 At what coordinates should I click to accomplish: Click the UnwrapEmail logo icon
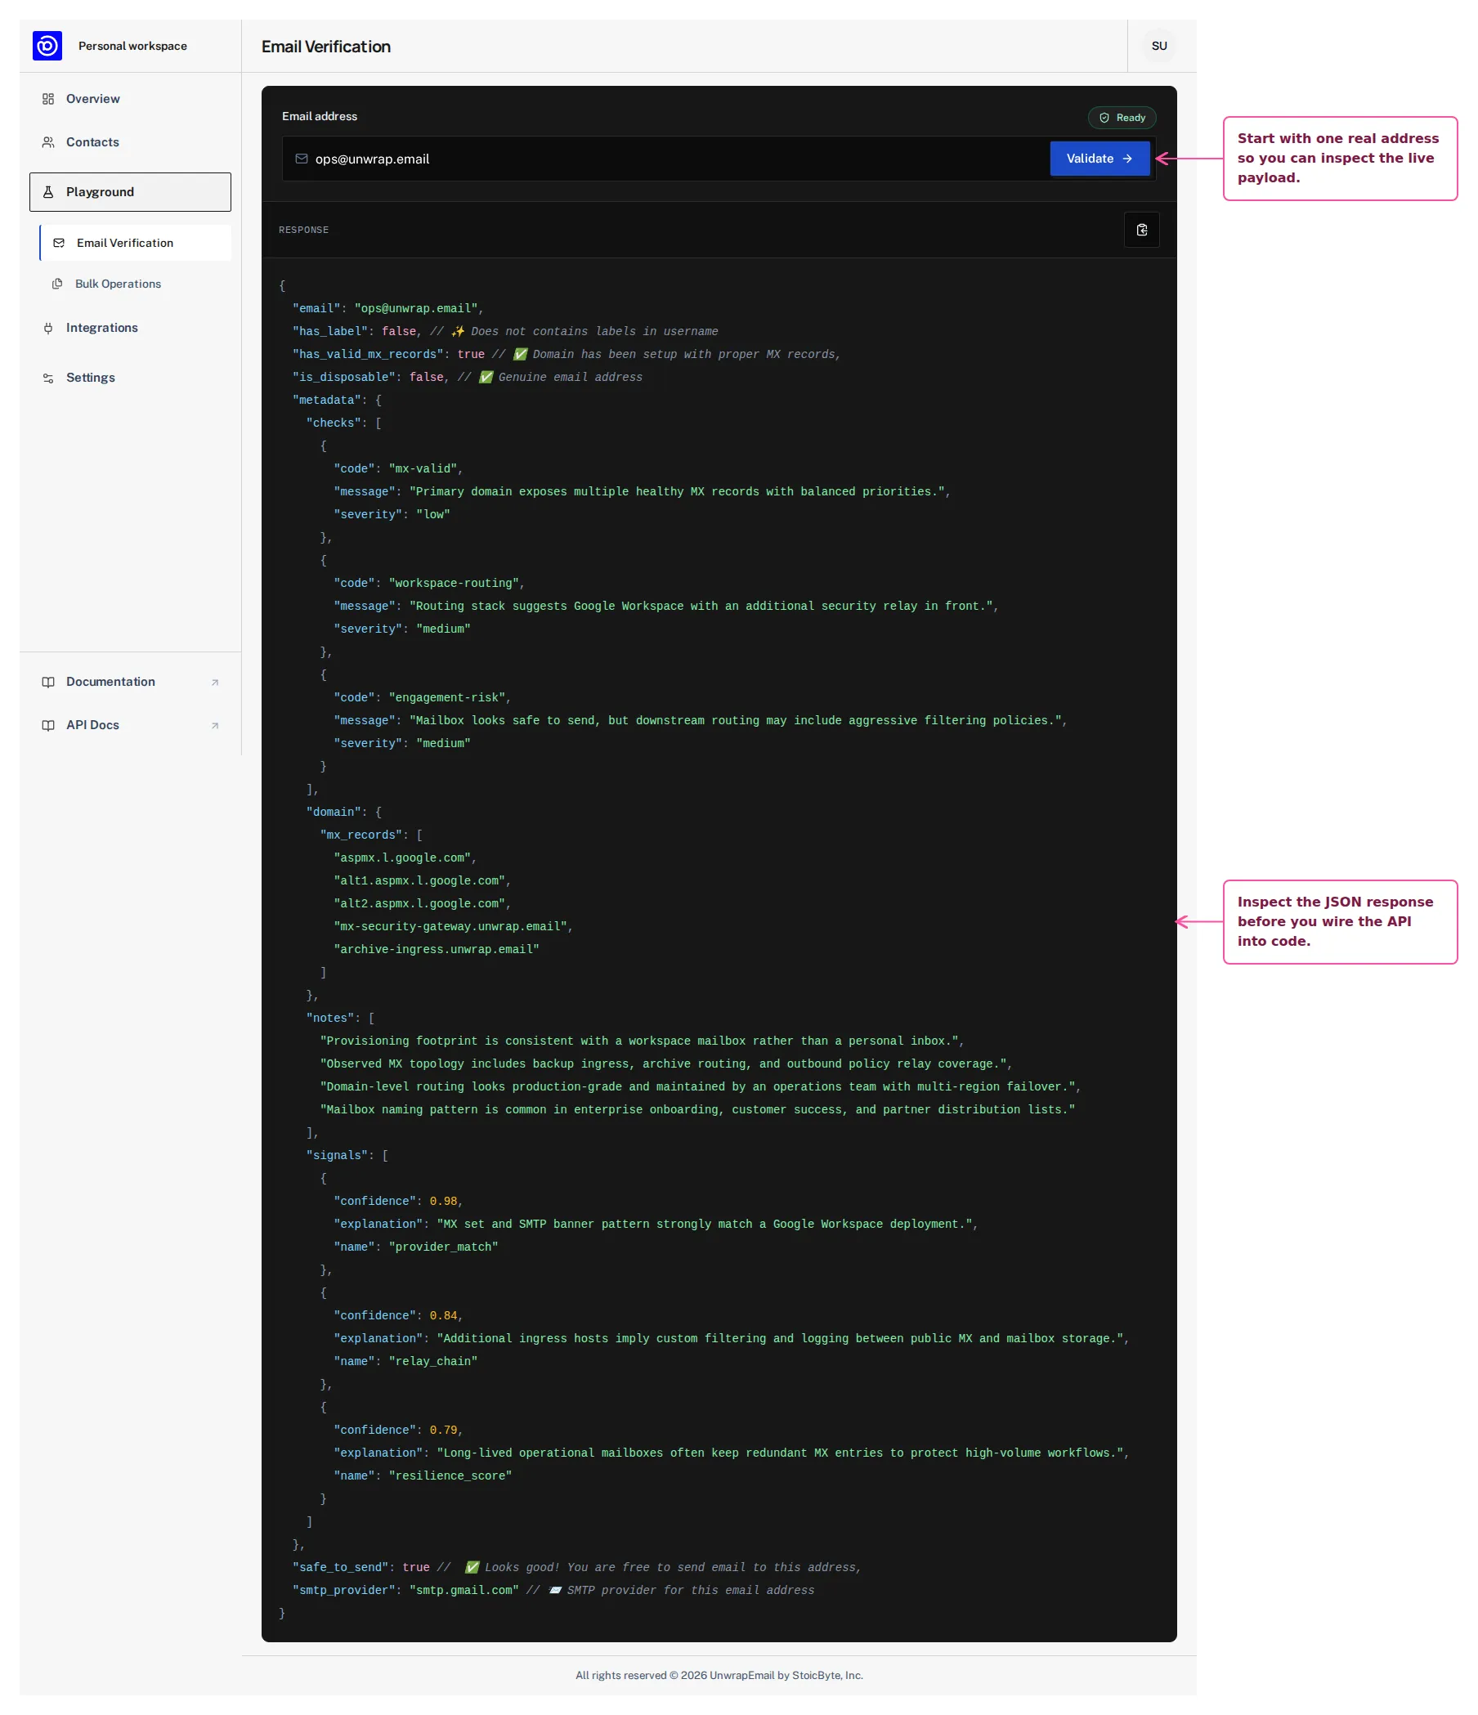click(47, 46)
